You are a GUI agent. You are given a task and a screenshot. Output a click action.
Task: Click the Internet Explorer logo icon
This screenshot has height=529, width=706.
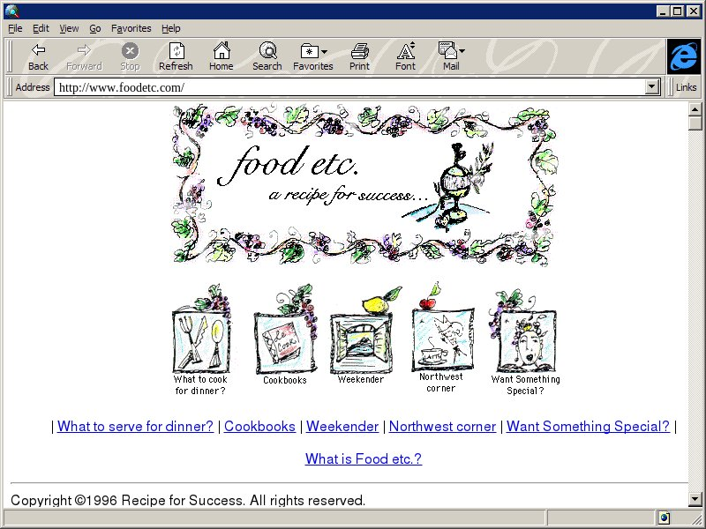pyautogui.click(x=683, y=57)
